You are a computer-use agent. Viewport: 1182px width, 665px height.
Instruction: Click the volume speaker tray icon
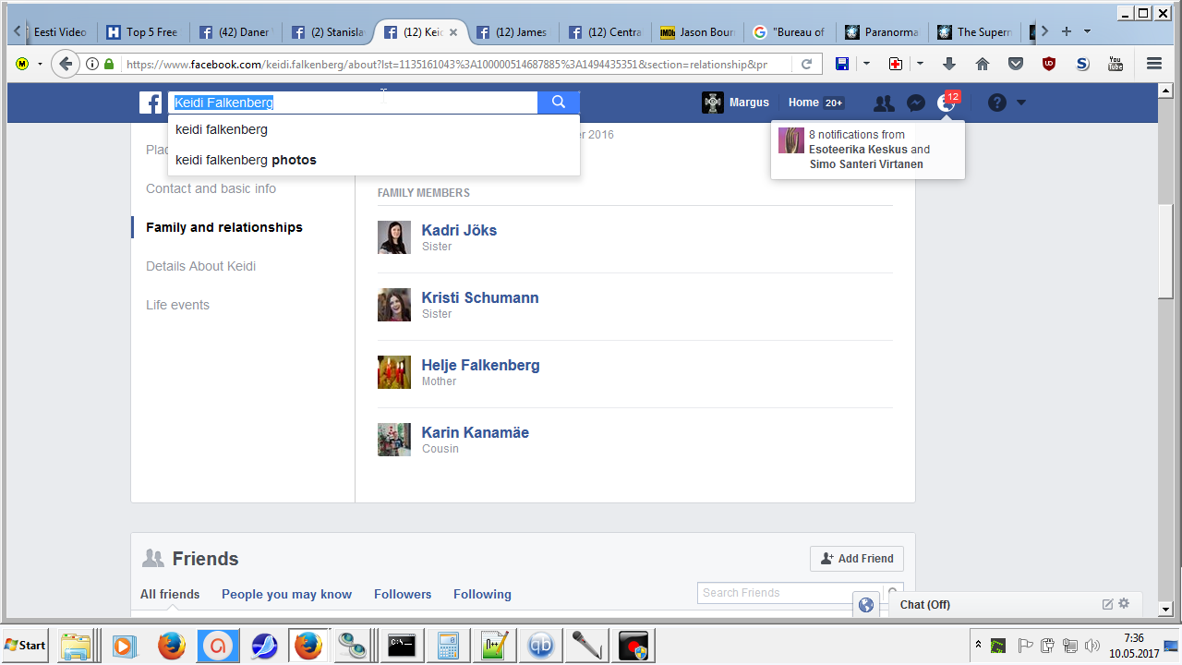click(x=1094, y=645)
